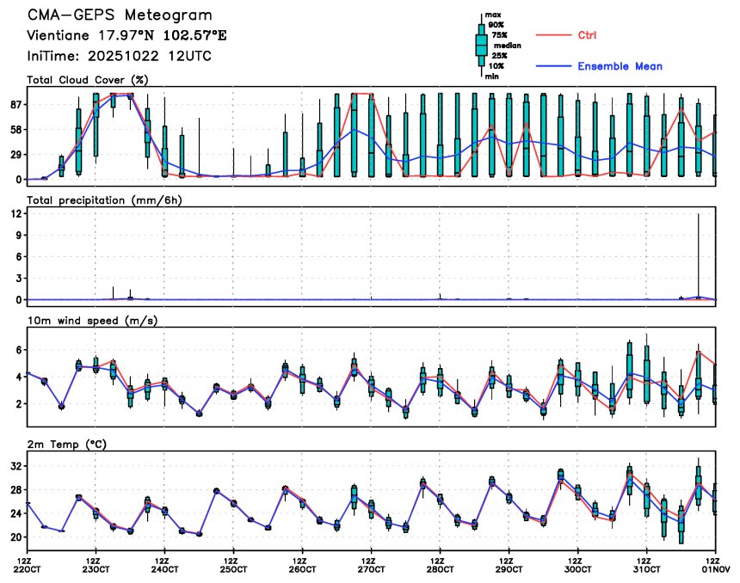Click the 29 tick on cloud cover axis
Image resolution: width=740 pixels, height=583 pixels.
(15, 155)
